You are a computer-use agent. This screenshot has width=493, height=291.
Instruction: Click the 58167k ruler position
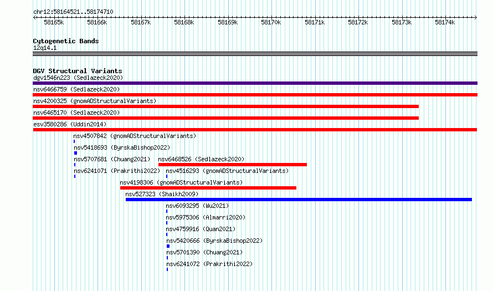[x=141, y=22]
